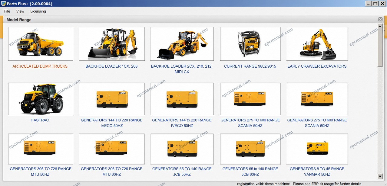Choose the Backhoe Loader 2CX, 210, 212 image
This screenshot has width=387, height=186.
click(182, 44)
